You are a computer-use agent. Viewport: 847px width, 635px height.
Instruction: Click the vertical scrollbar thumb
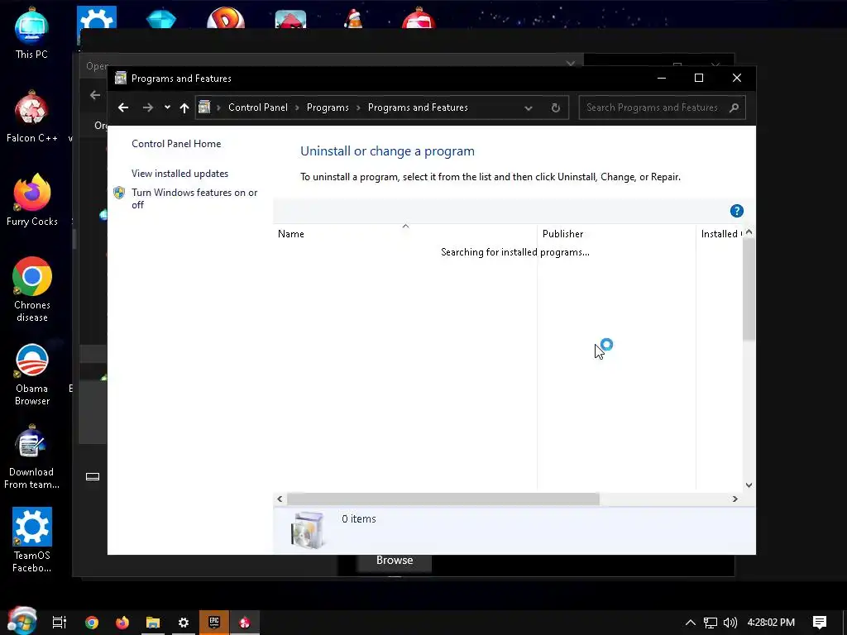(749, 289)
